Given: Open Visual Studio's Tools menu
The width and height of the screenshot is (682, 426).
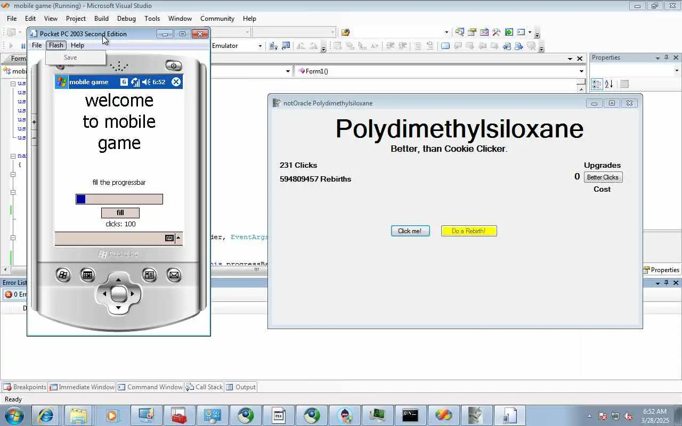Looking at the screenshot, I should point(152,18).
